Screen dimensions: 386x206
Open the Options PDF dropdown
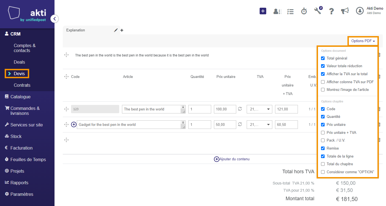coord(363,41)
